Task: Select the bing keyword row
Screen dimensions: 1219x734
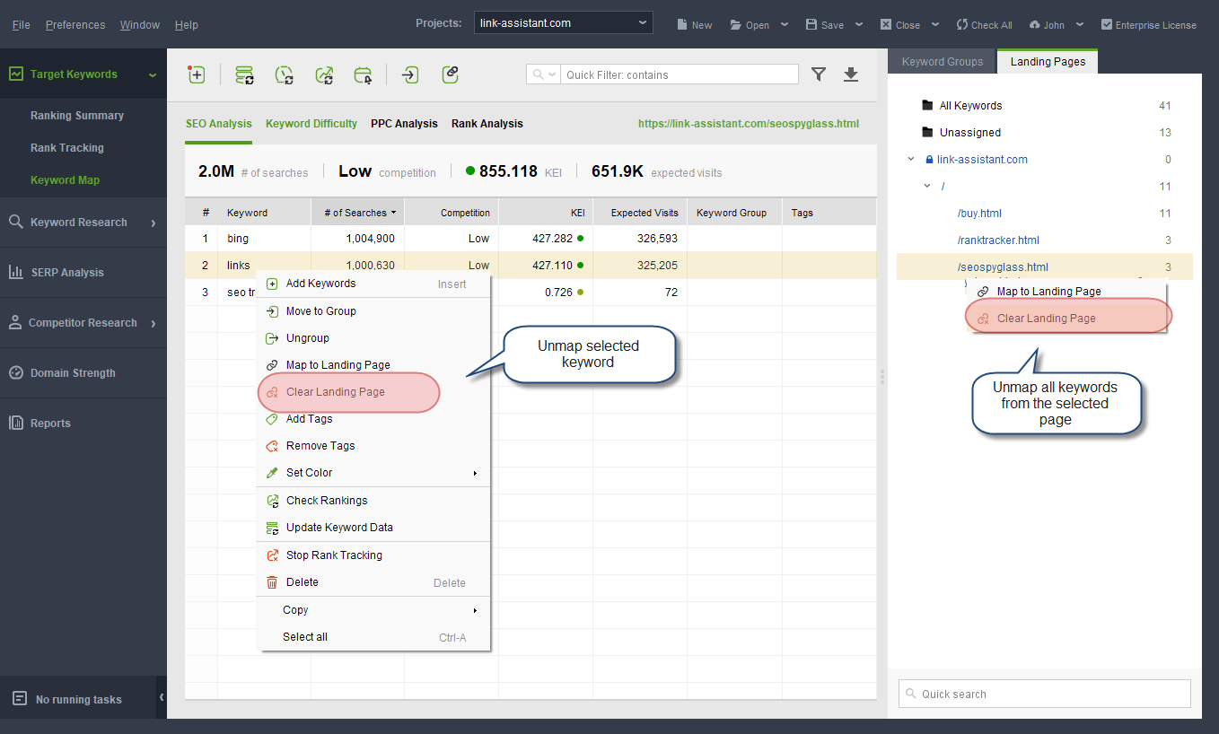Action: click(x=531, y=239)
